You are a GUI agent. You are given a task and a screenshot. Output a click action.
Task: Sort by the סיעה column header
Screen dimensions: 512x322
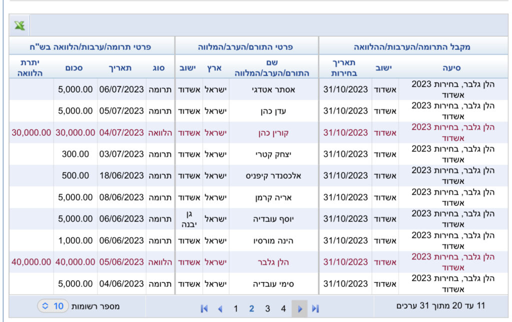pyautogui.click(x=452, y=68)
